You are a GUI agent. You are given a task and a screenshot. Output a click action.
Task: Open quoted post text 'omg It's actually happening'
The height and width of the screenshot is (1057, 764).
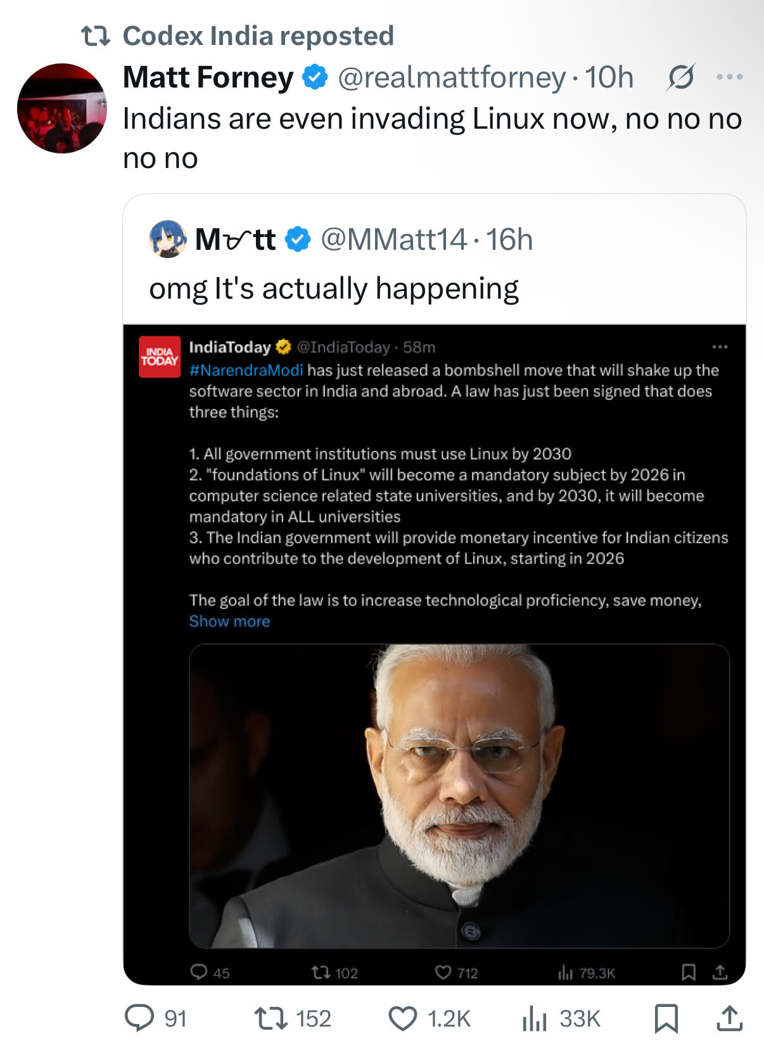click(334, 289)
